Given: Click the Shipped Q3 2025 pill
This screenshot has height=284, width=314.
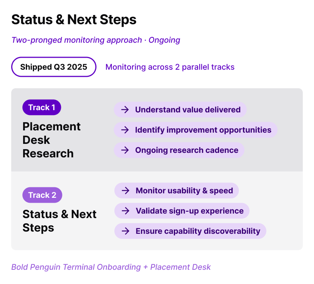Looking at the screenshot, I should (54, 67).
